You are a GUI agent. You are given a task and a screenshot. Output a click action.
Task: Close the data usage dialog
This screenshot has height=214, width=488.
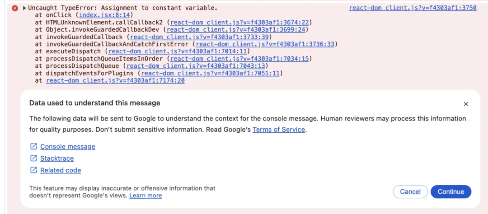point(466,104)
